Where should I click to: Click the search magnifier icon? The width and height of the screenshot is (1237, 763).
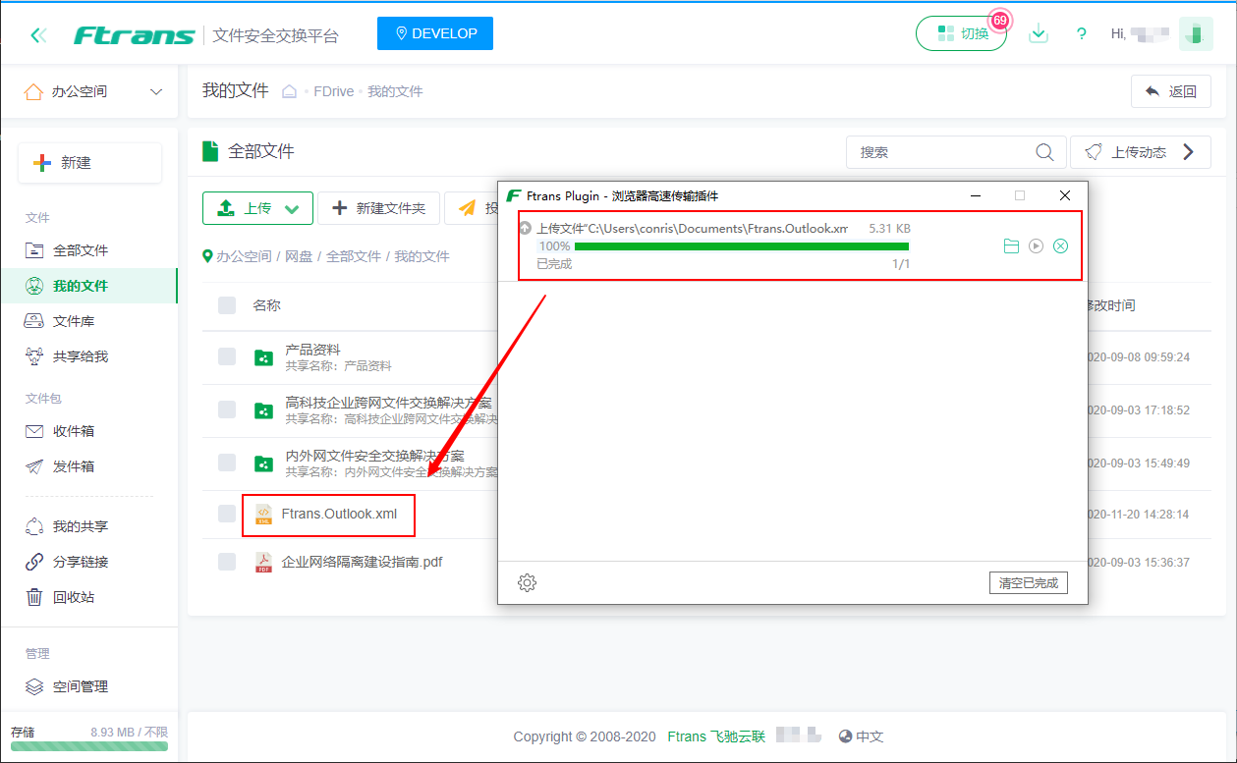[x=1044, y=152]
